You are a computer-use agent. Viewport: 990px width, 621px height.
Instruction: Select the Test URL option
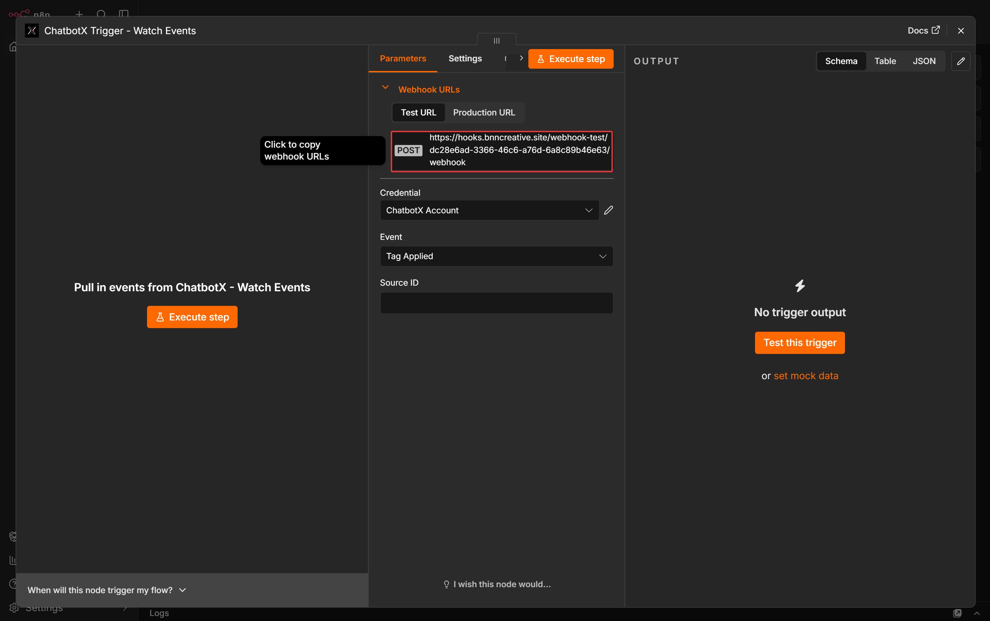pyautogui.click(x=418, y=112)
